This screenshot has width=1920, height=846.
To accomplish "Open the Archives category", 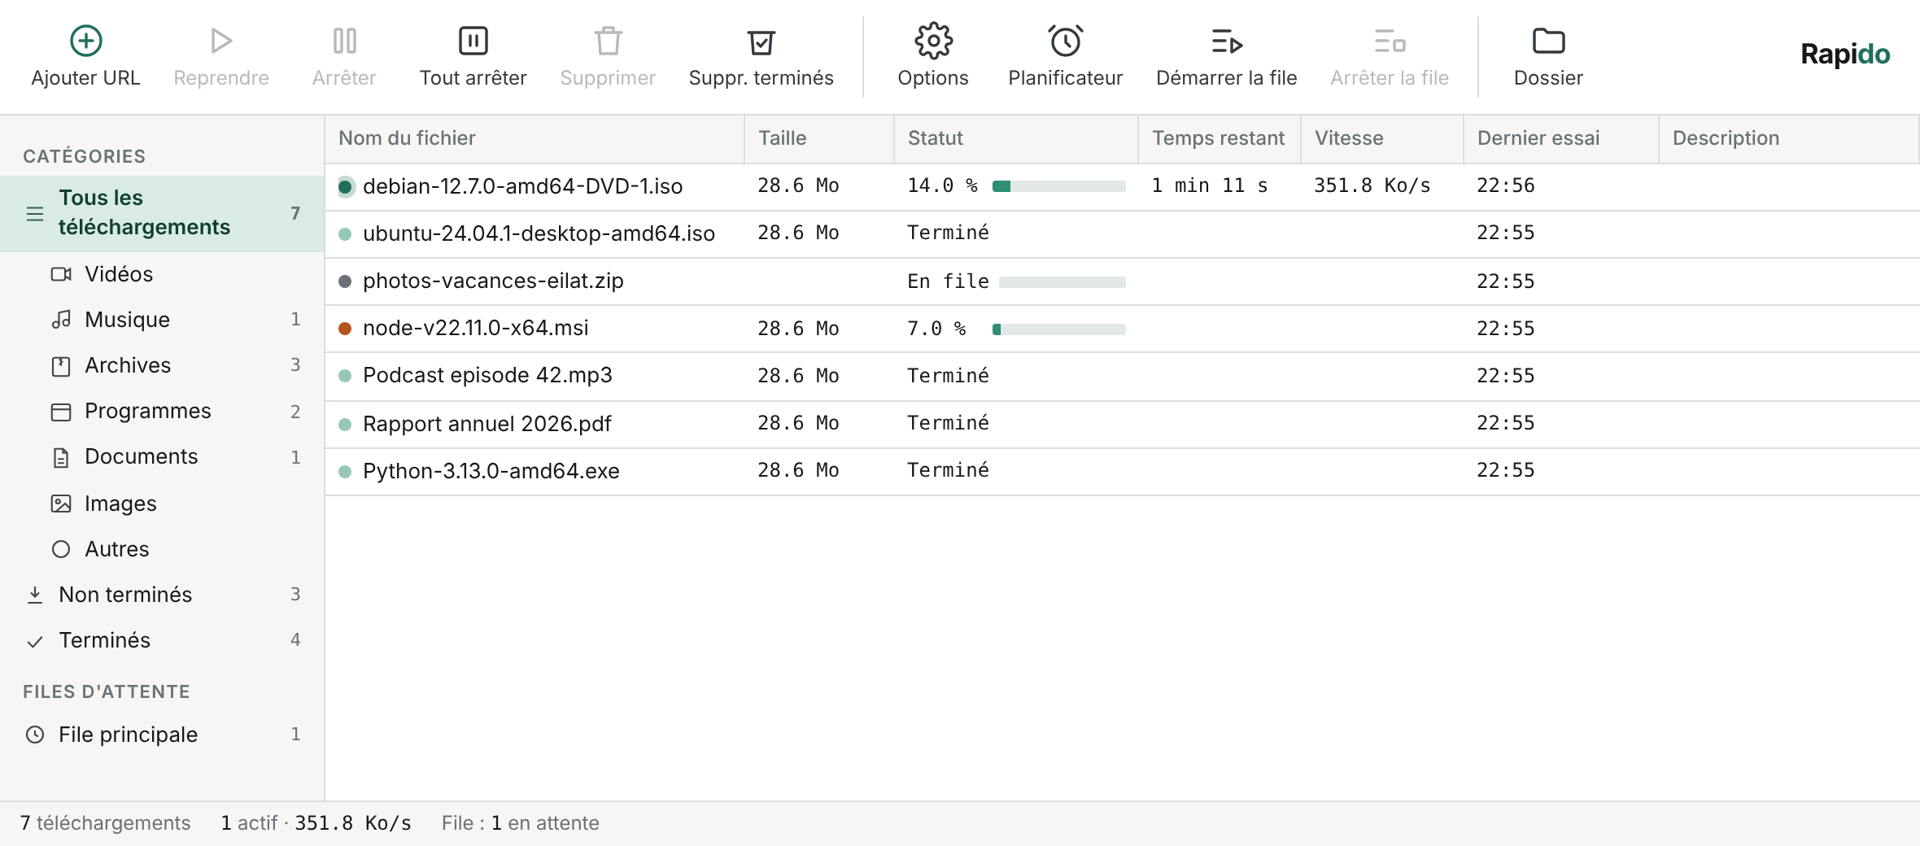I will [x=163, y=365].
